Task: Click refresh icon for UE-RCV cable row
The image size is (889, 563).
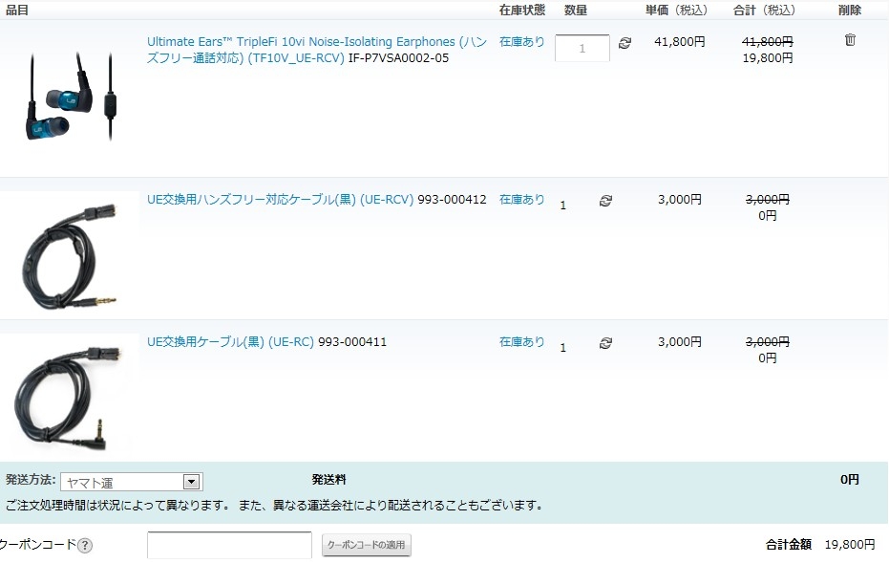Action: click(x=605, y=201)
